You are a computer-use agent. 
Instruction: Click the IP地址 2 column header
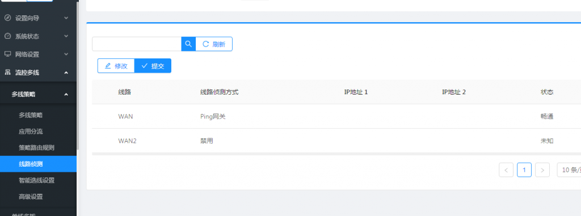point(453,92)
